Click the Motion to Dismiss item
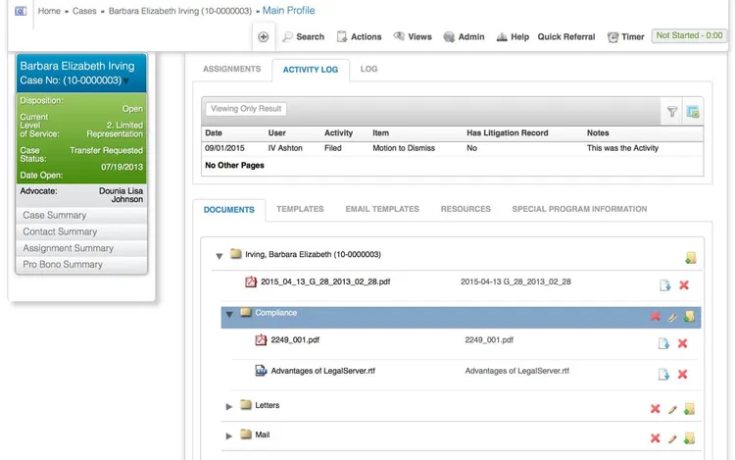The width and height of the screenshot is (735, 460). pos(404,148)
